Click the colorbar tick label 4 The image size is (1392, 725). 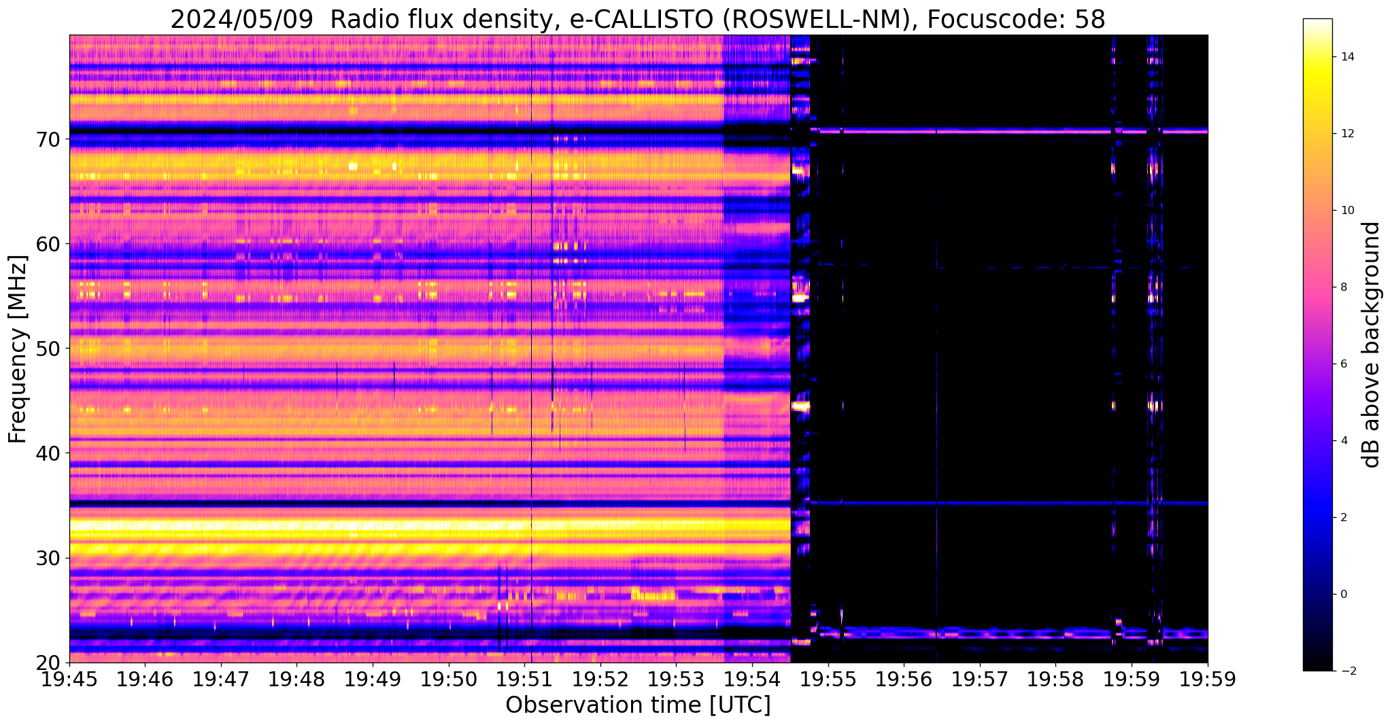pyautogui.click(x=1343, y=441)
